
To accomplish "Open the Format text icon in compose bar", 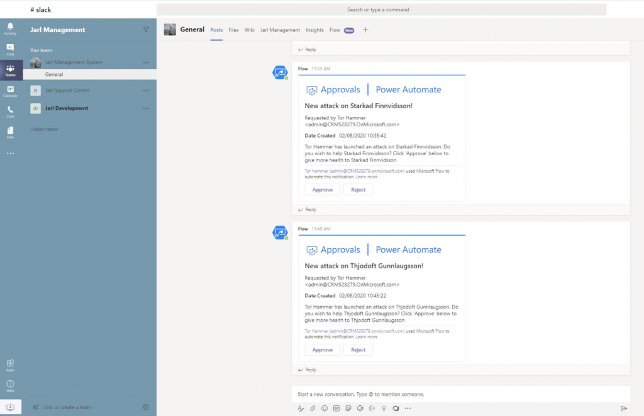I will (x=301, y=408).
